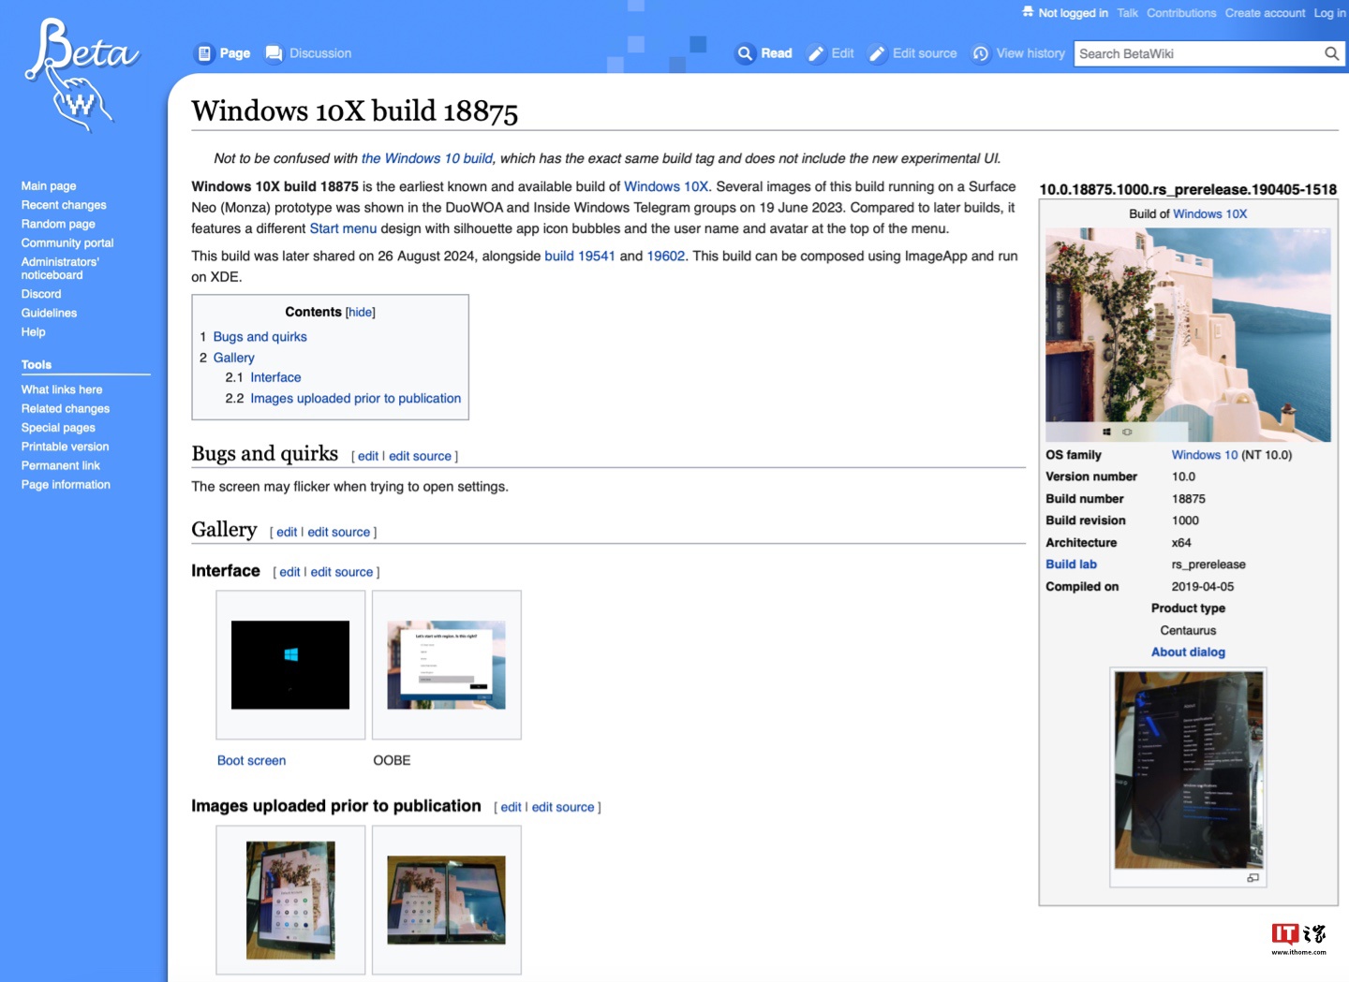Open Help in sidebar
This screenshot has width=1349, height=982.
pyautogui.click(x=33, y=332)
